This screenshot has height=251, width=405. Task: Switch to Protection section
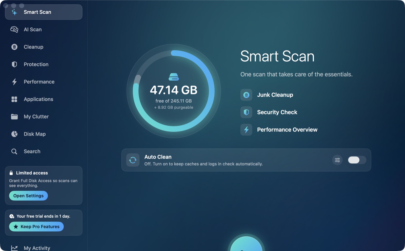tap(44, 64)
